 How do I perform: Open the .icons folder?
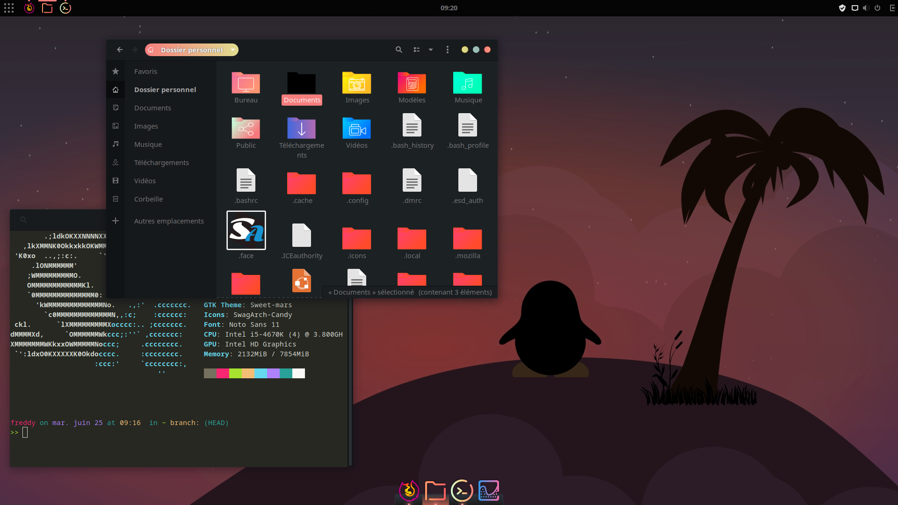[357, 238]
